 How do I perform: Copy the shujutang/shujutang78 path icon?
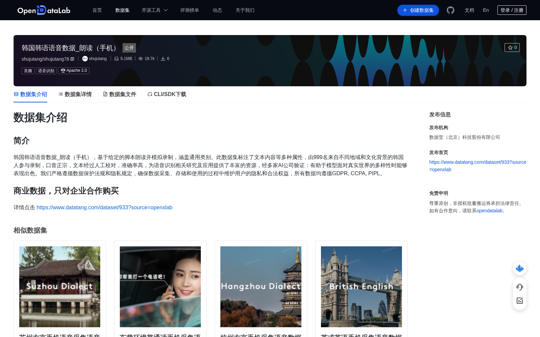[72, 59]
